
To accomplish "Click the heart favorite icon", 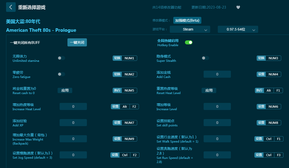I will pos(238,7).
